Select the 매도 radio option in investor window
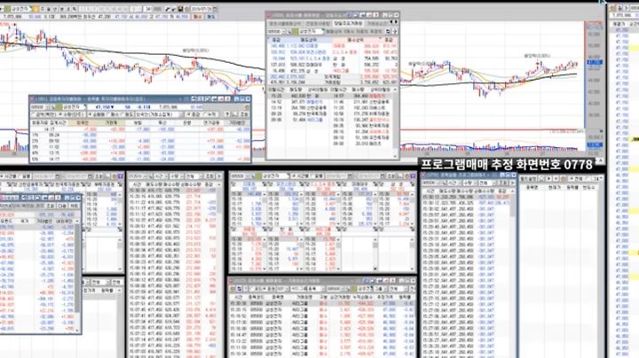The height and width of the screenshot is (358, 639). pyautogui.click(x=127, y=114)
